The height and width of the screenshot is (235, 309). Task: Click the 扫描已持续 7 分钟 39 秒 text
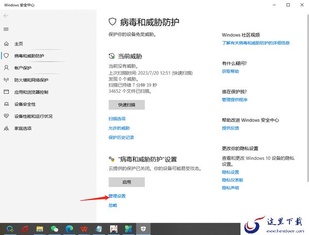pyautogui.click(x=133, y=85)
